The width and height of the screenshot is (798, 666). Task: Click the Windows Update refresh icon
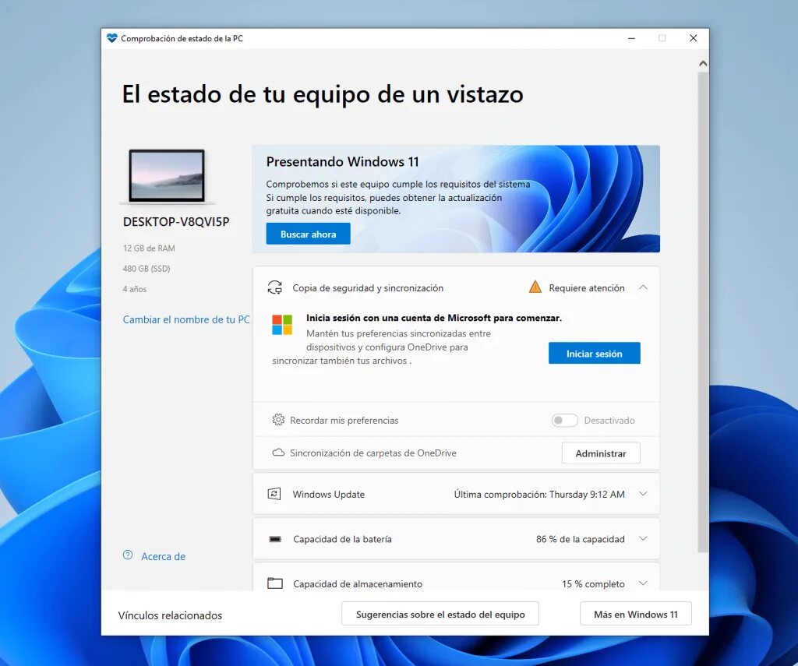point(274,494)
